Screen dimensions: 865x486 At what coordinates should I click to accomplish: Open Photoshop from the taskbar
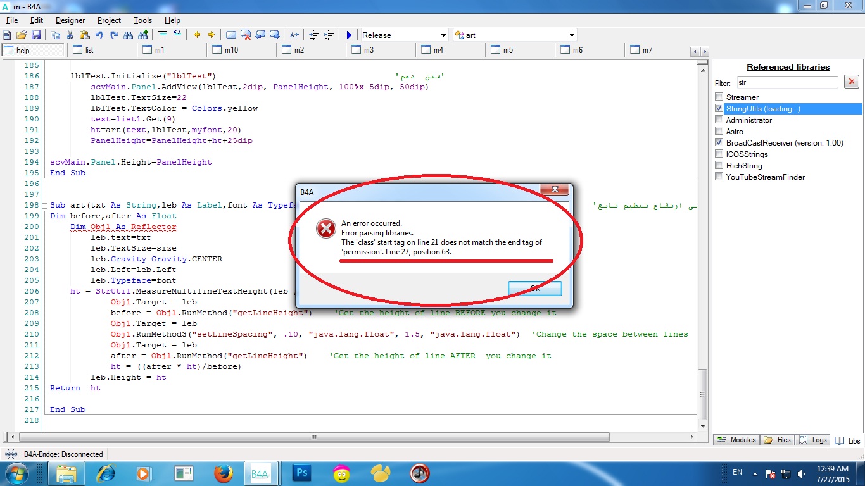click(x=302, y=473)
